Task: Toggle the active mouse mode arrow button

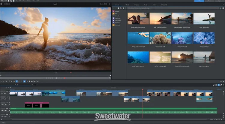Action: 24,81
